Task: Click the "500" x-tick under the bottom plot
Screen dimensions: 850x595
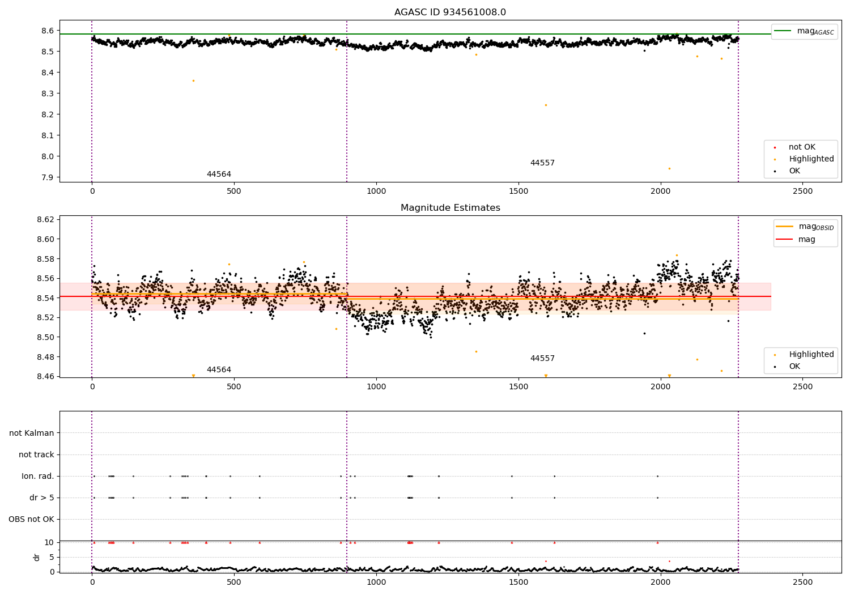Action: tap(234, 582)
